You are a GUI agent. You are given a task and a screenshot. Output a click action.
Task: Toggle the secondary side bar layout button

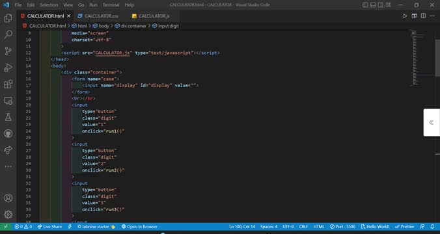pos(381,5)
